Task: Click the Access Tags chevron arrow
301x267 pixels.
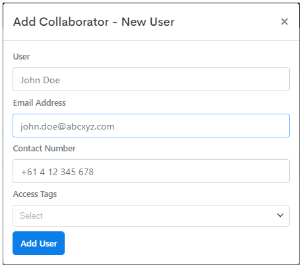Action: coord(280,215)
